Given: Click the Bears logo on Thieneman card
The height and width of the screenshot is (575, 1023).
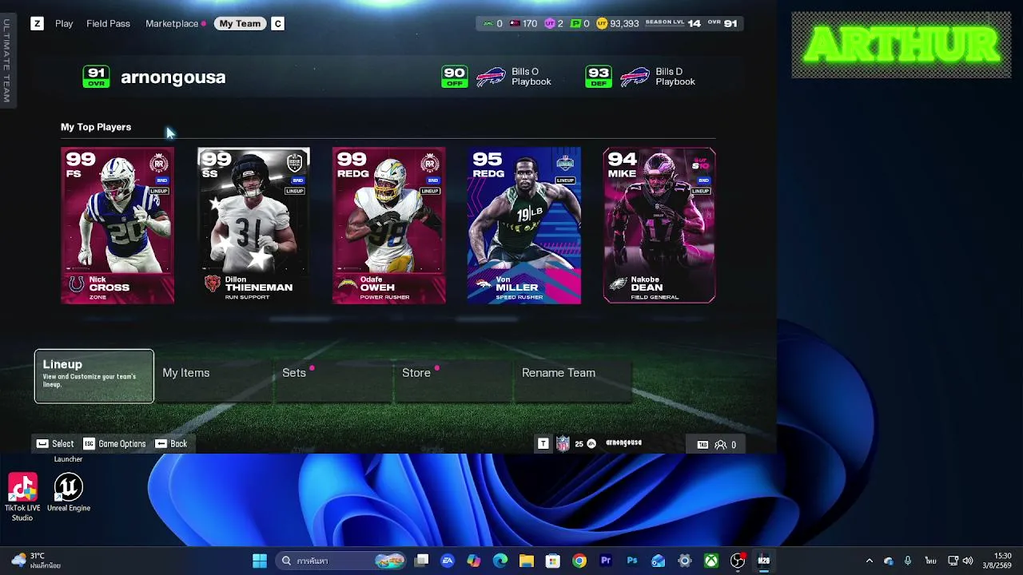Looking at the screenshot, I should tap(212, 284).
